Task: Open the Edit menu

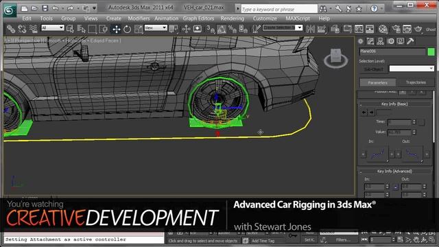Action: coord(27,19)
